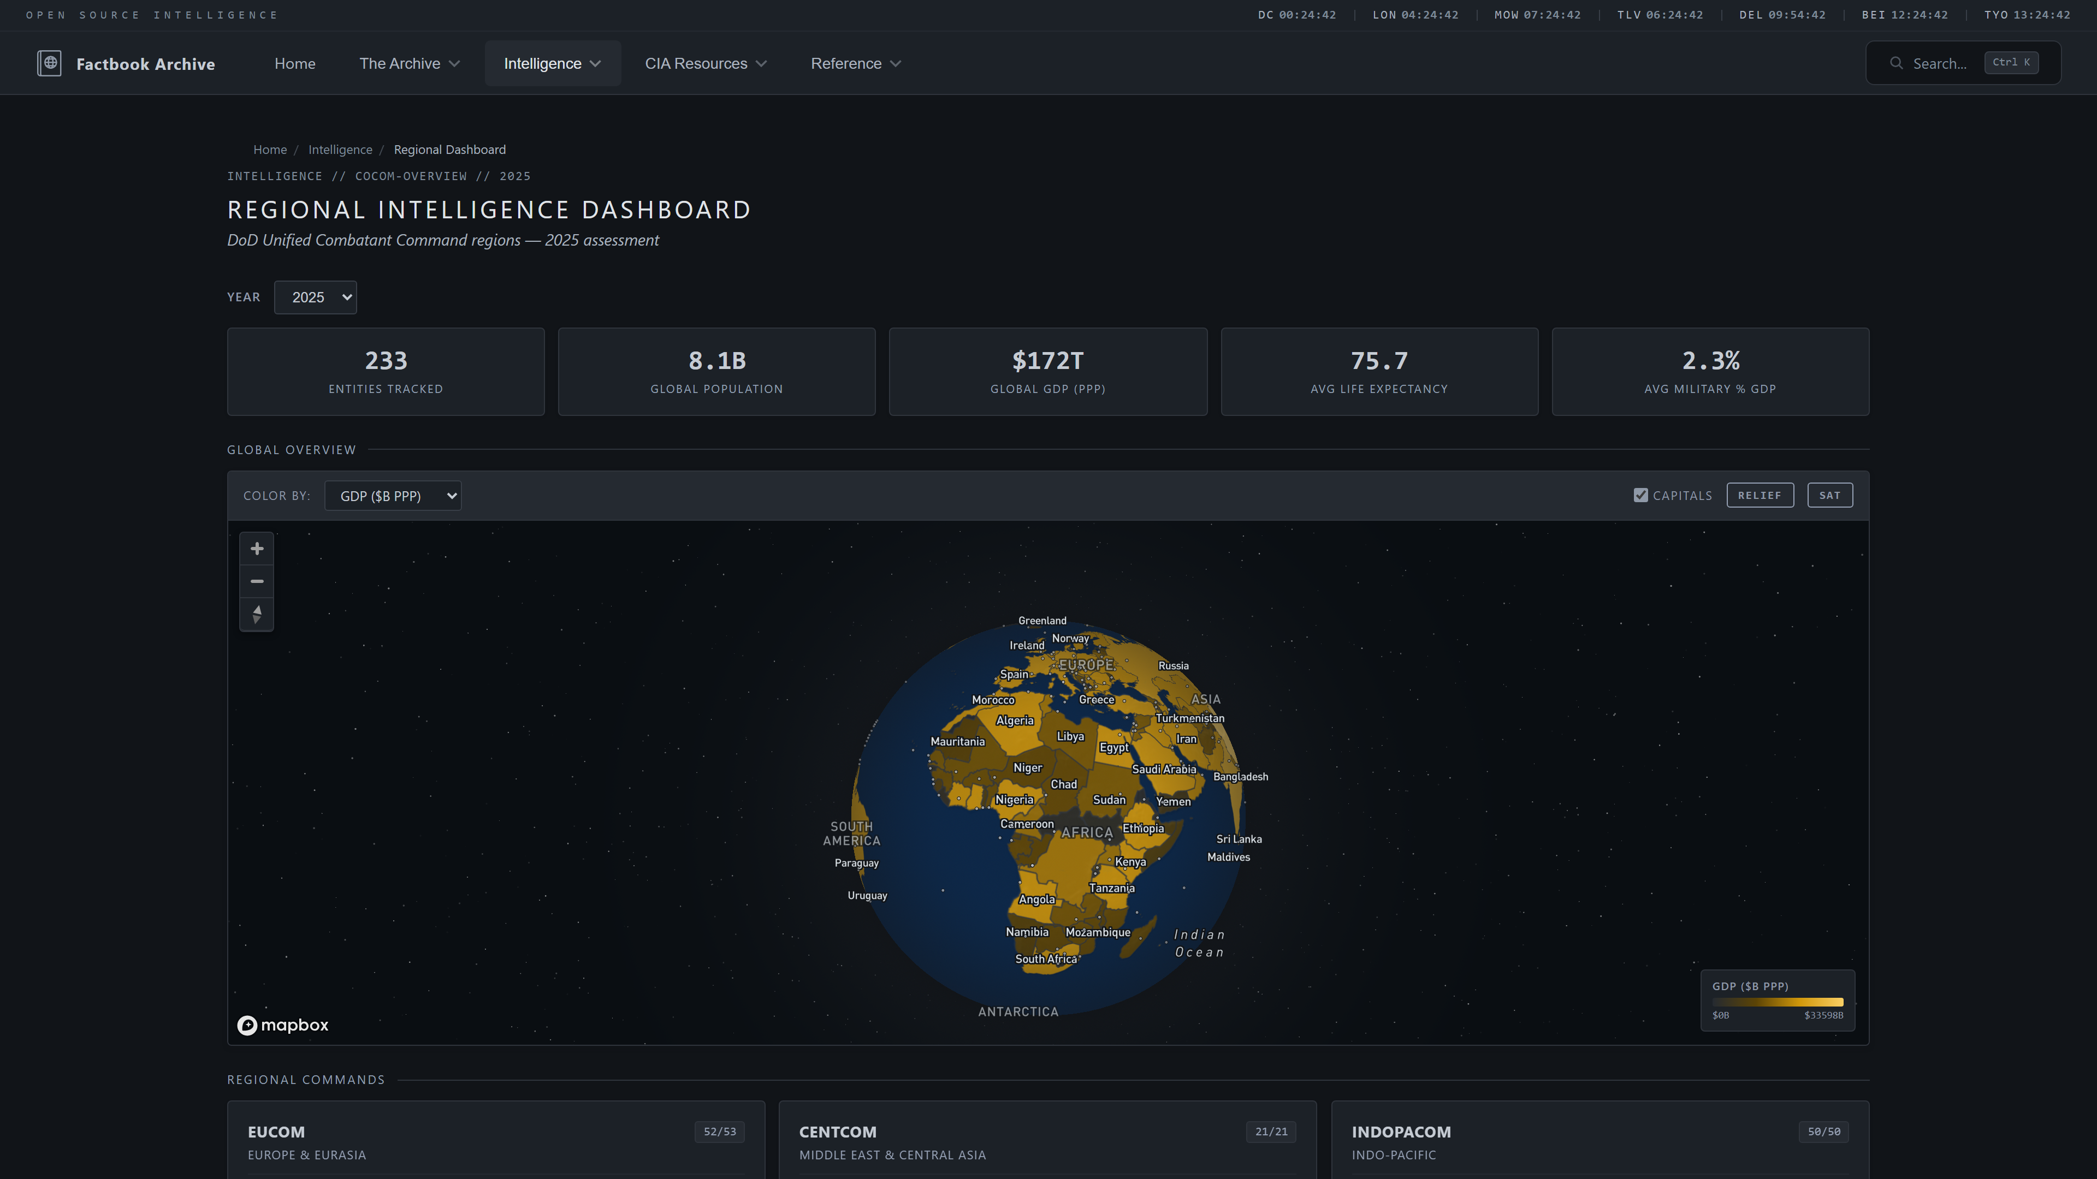Click the map pitch/tilt control icon
This screenshot has height=1179, width=2097.
[257, 614]
